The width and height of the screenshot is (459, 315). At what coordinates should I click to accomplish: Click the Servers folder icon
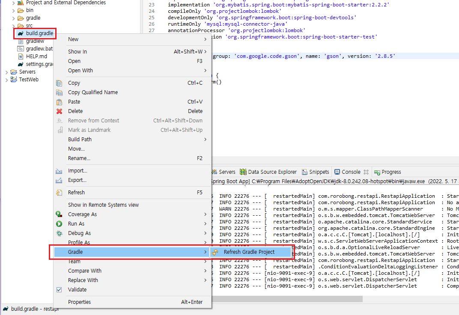tap(14, 71)
